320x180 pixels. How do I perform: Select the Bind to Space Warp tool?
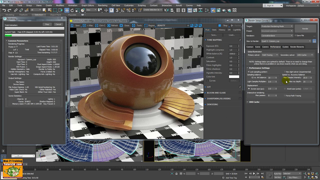tap(26, 10)
